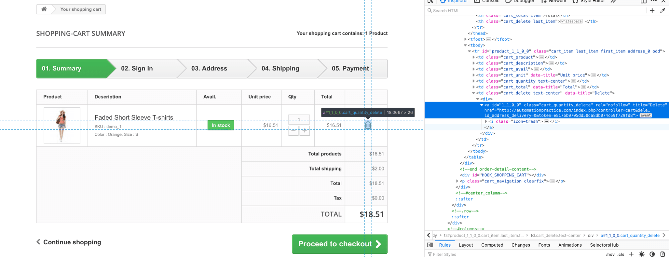Viewport: 669px width, 257px height.
Task: Add new style rule with plus icon
Action: [631, 254]
